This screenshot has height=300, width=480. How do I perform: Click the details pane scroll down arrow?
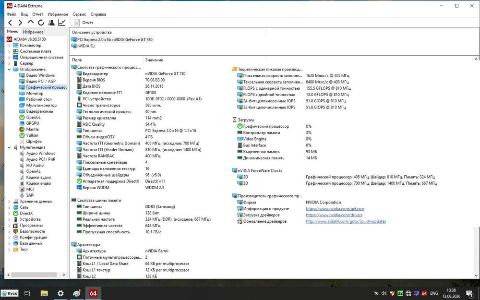pos(476,276)
